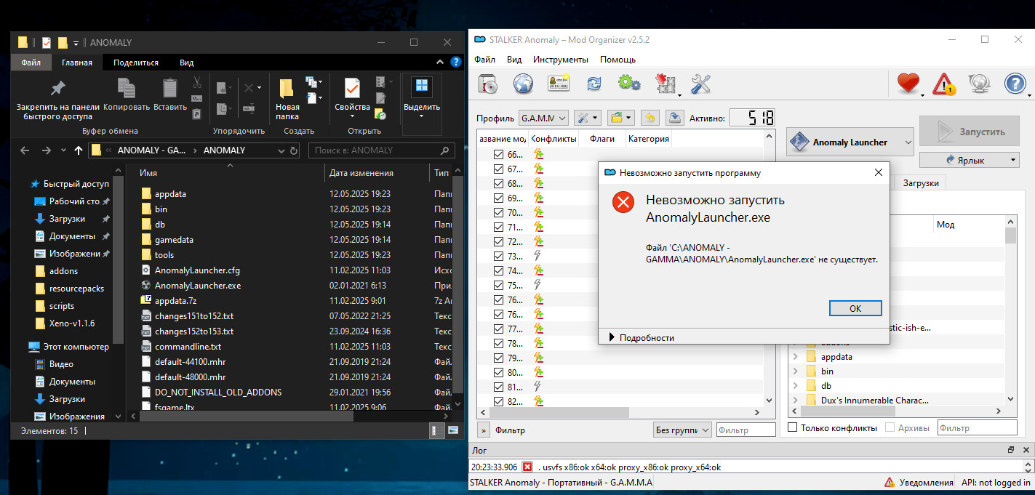The height and width of the screenshot is (495, 1035).
Task: Uncheck the mod row 68 checkbox
Action: click(x=498, y=183)
